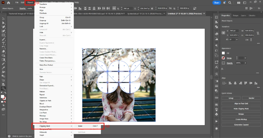The height and width of the screenshot is (138, 263).
Task: Click the X position field in Transform
Action: tap(234, 31)
